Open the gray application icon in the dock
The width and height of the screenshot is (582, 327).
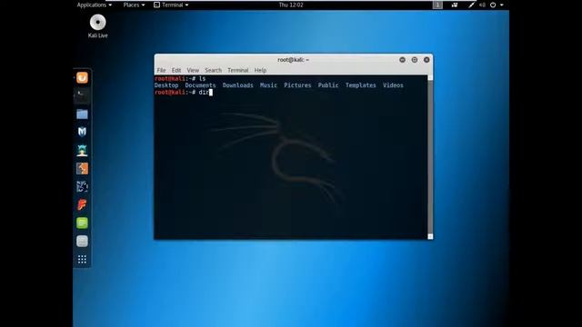coord(82,242)
